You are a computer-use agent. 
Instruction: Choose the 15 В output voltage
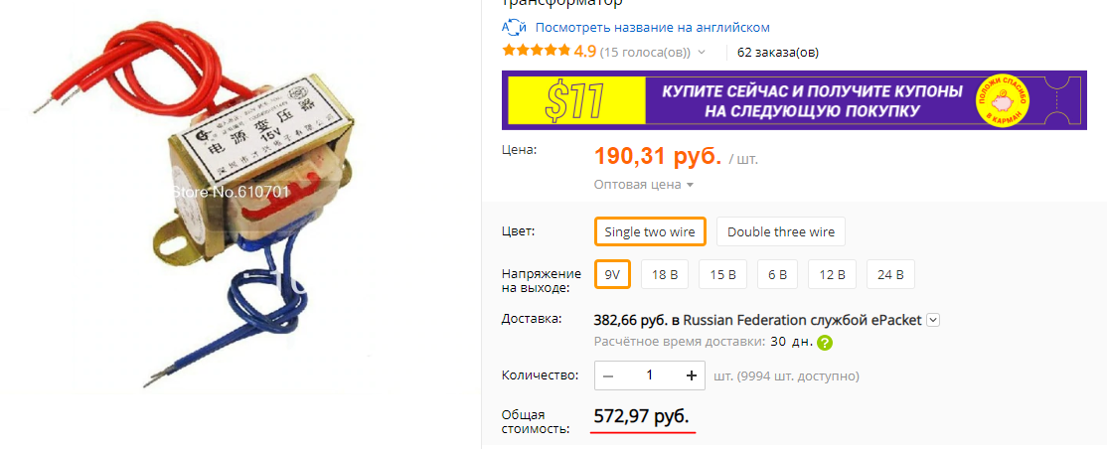[x=723, y=274]
